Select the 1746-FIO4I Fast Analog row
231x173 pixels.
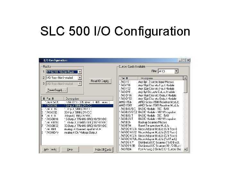151,149
